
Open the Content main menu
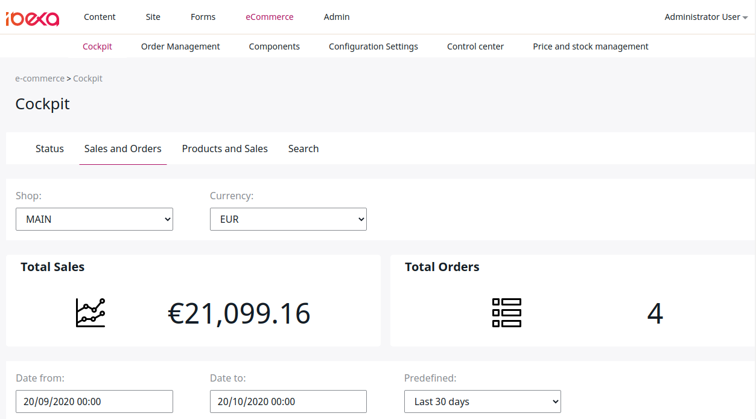(x=100, y=17)
